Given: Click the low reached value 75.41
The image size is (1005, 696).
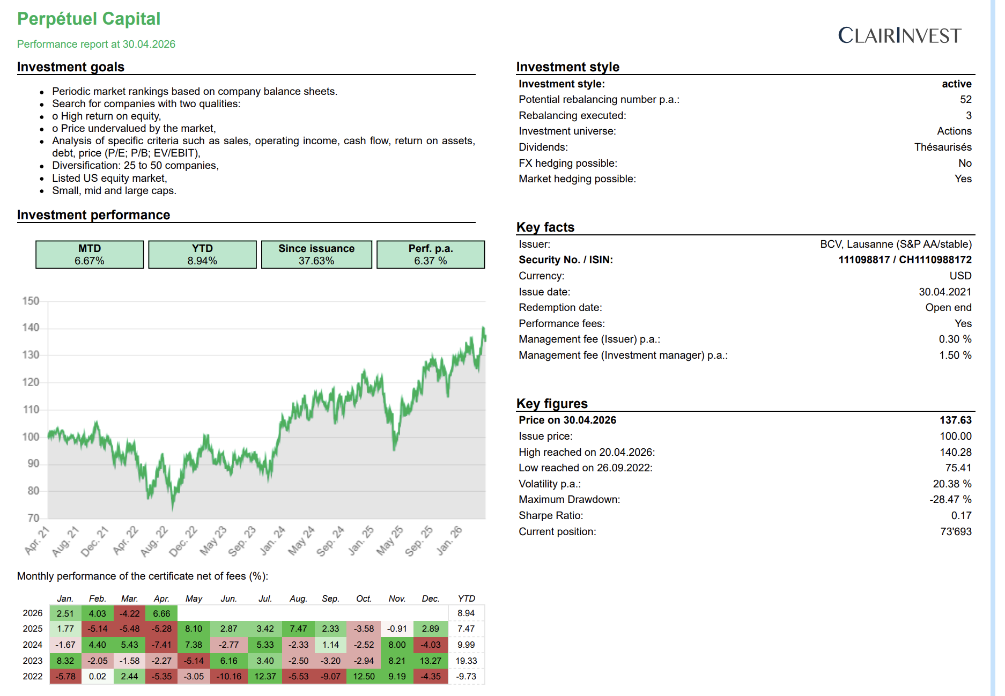Looking at the screenshot, I should pyautogui.click(x=958, y=468).
